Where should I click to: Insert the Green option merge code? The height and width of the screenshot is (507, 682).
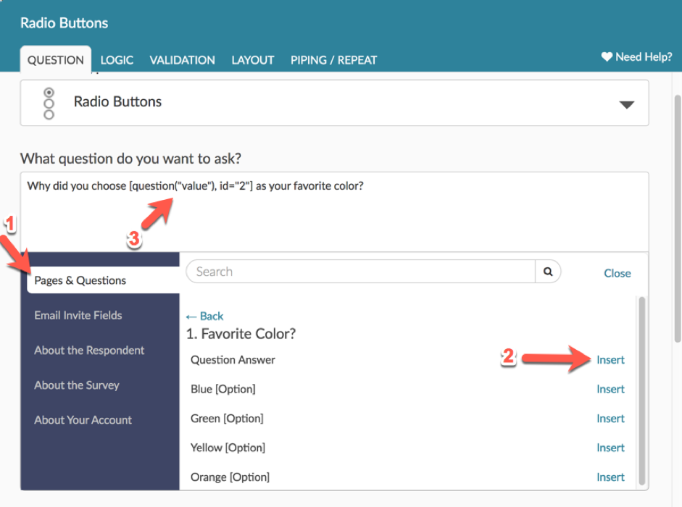click(x=610, y=419)
